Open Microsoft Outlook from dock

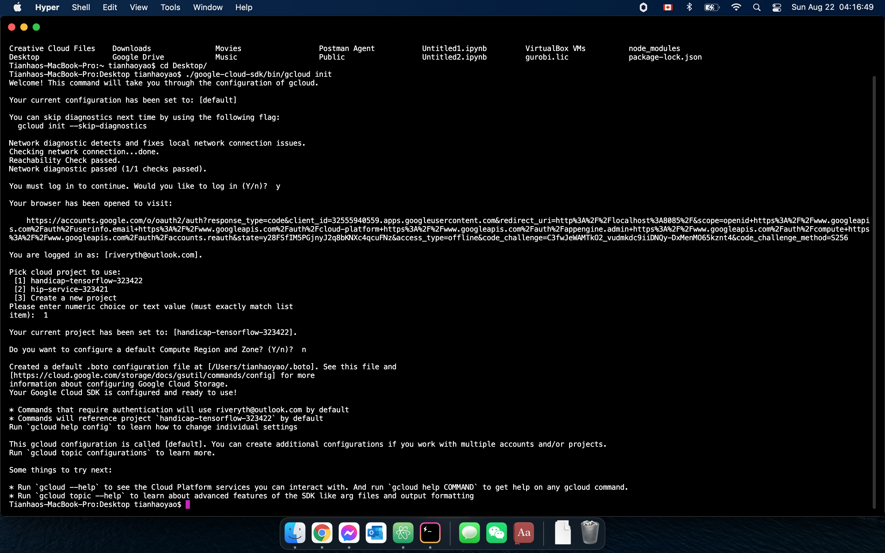click(x=376, y=533)
